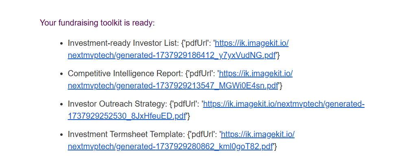Click the 'Investment Termsheet Template' label text

pos(126,135)
